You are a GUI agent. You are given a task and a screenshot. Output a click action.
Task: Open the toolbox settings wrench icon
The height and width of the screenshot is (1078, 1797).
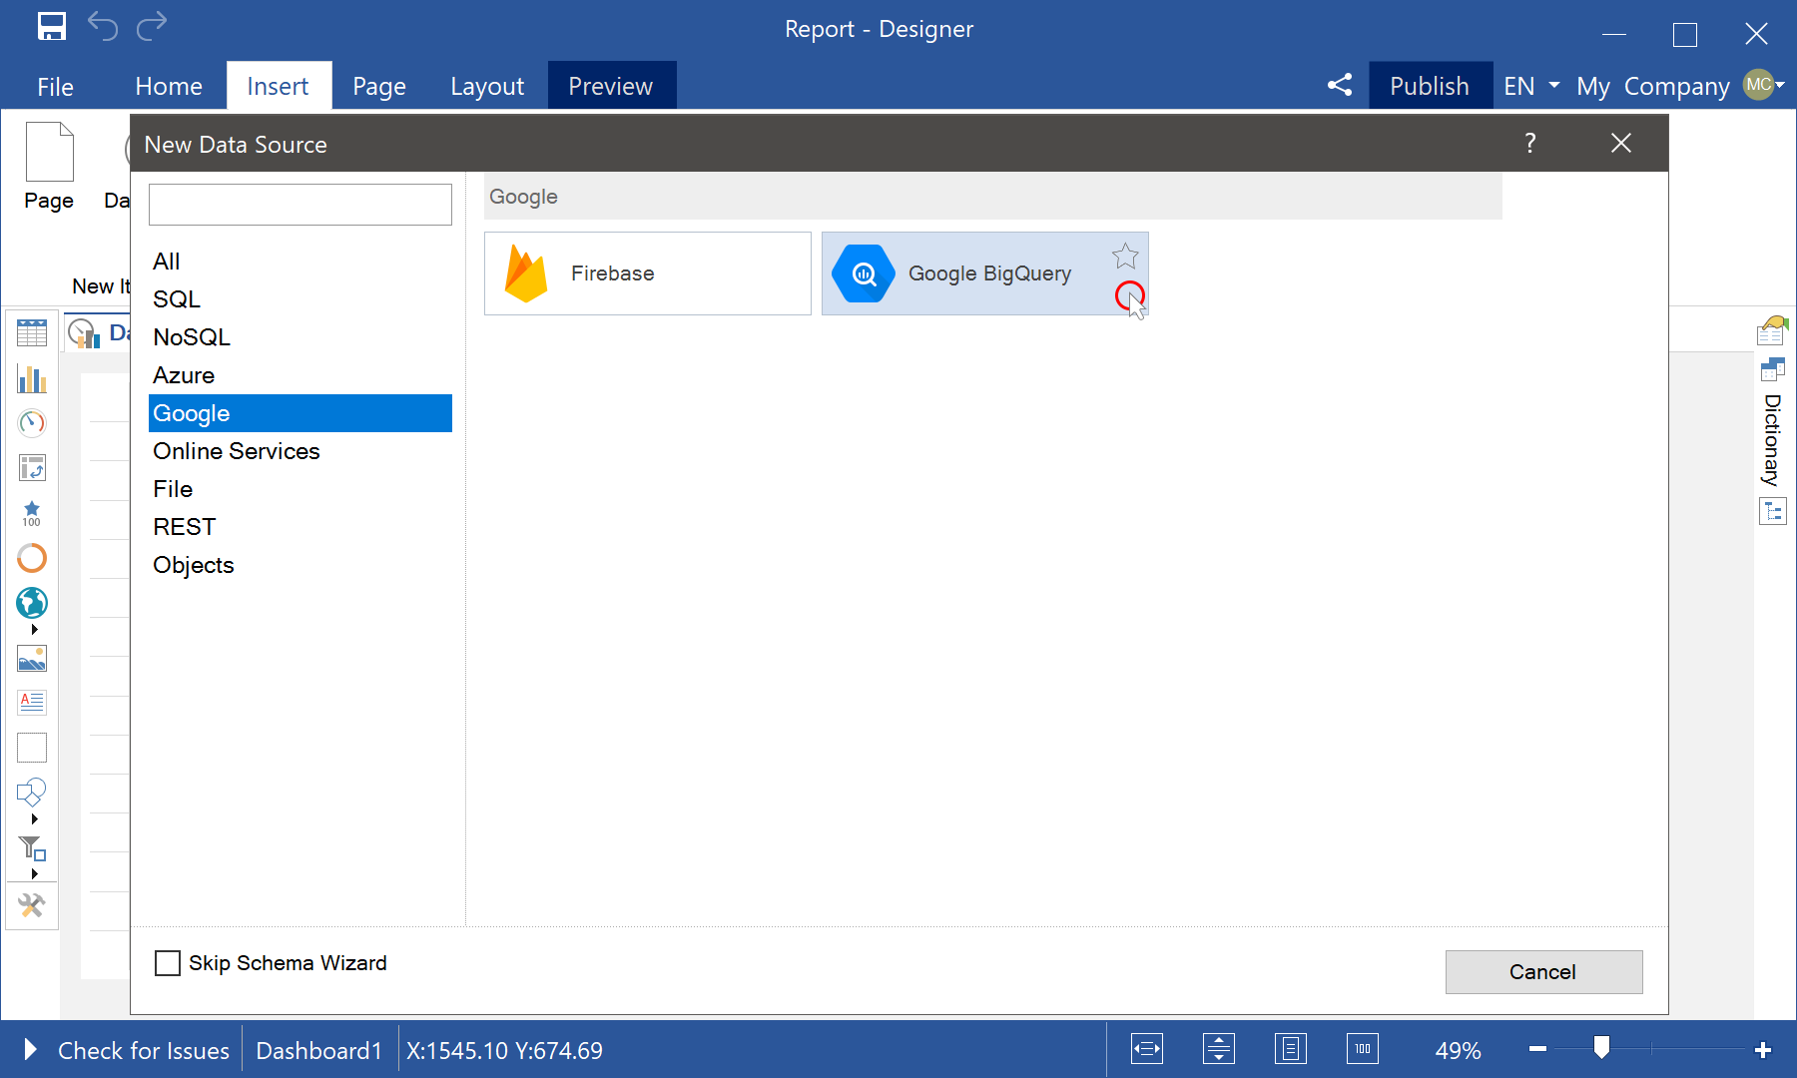[x=32, y=905]
